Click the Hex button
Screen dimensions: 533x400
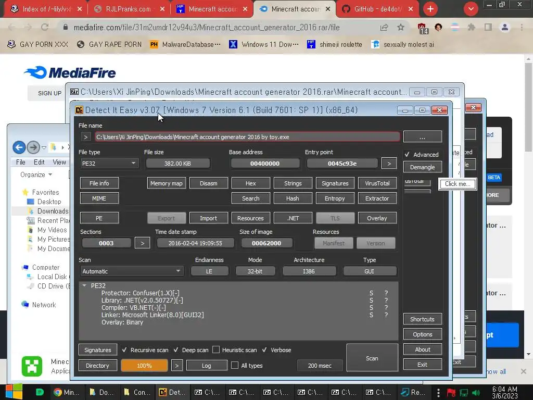pos(250,183)
